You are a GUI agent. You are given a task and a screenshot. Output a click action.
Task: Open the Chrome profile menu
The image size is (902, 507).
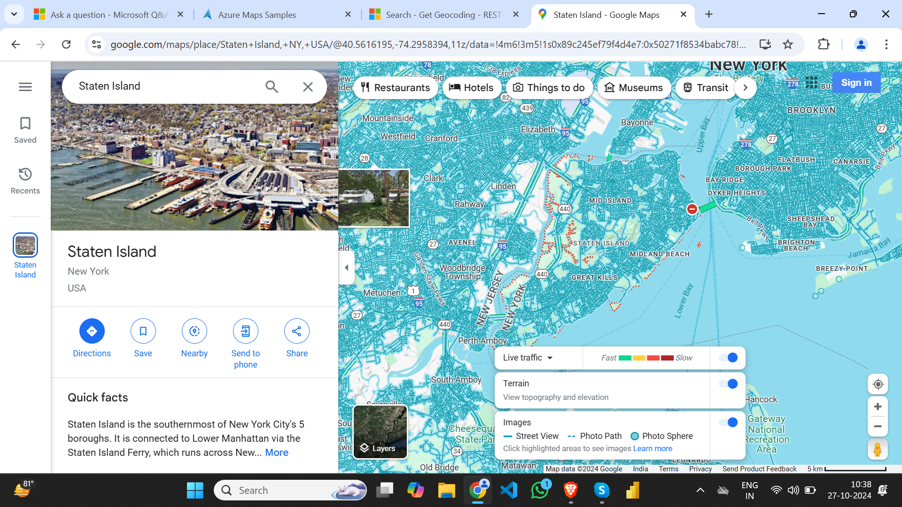click(x=861, y=44)
